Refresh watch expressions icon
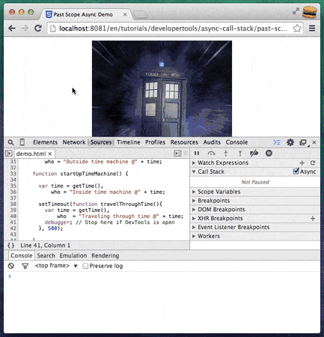The image size is (324, 337). [313, 163]
